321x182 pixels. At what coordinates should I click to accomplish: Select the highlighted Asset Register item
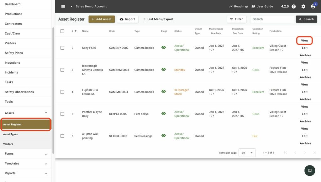tap(26, 124)
